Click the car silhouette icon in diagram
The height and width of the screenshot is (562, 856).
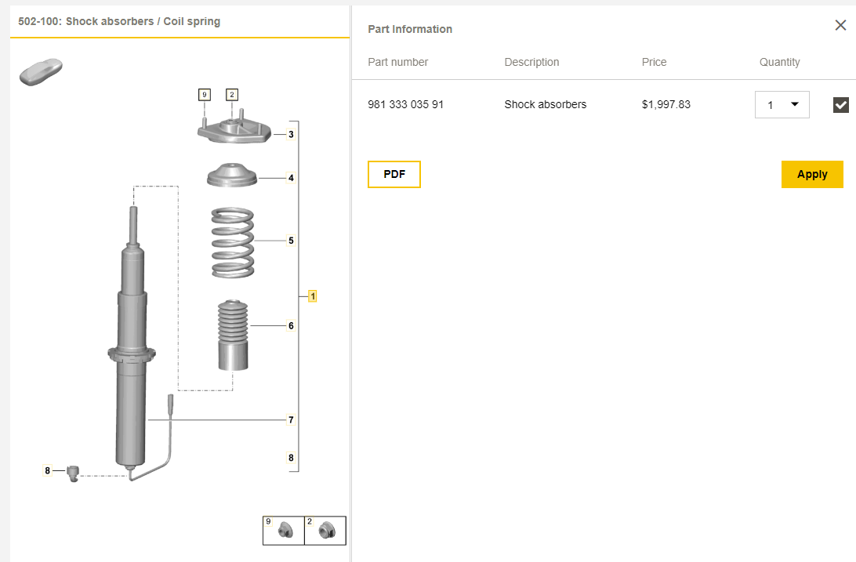[41, 71]
